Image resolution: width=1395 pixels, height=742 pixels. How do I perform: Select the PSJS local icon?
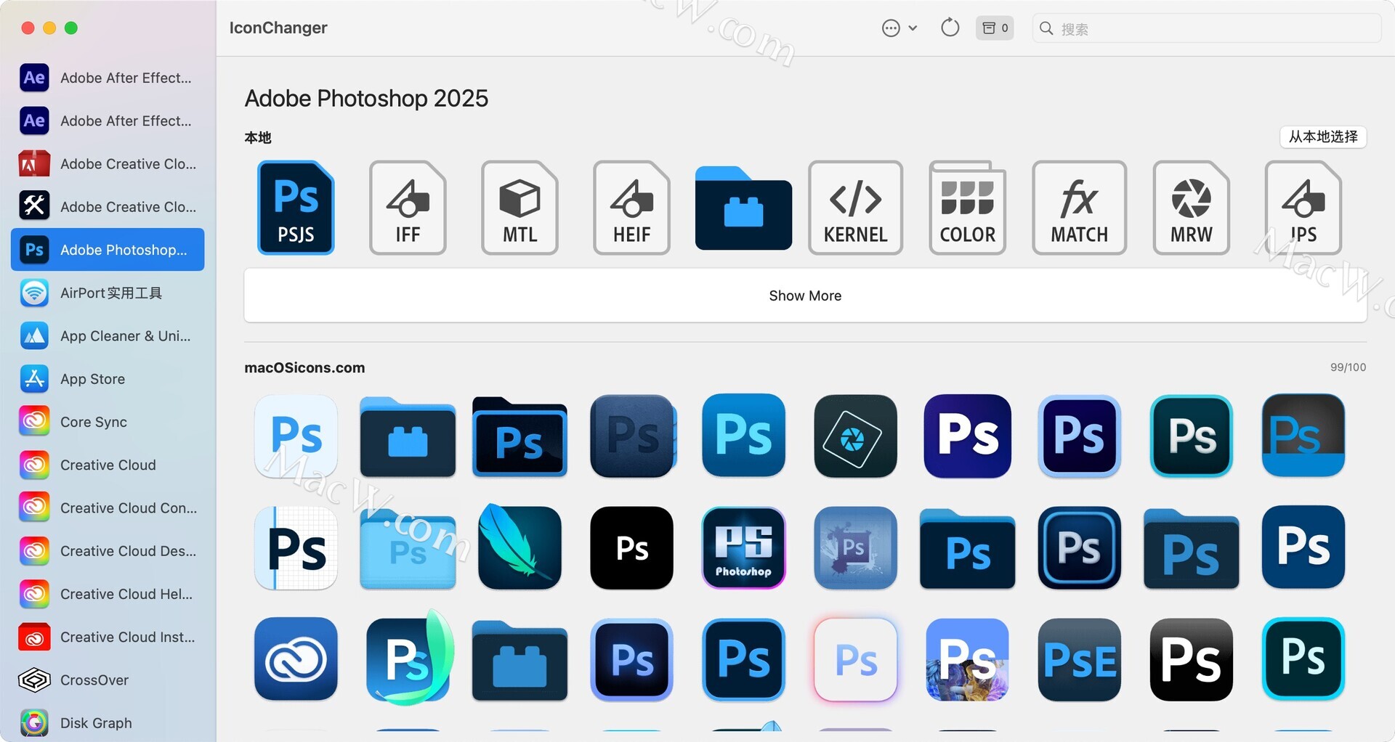pyautogui.click(x=296, y=208)
